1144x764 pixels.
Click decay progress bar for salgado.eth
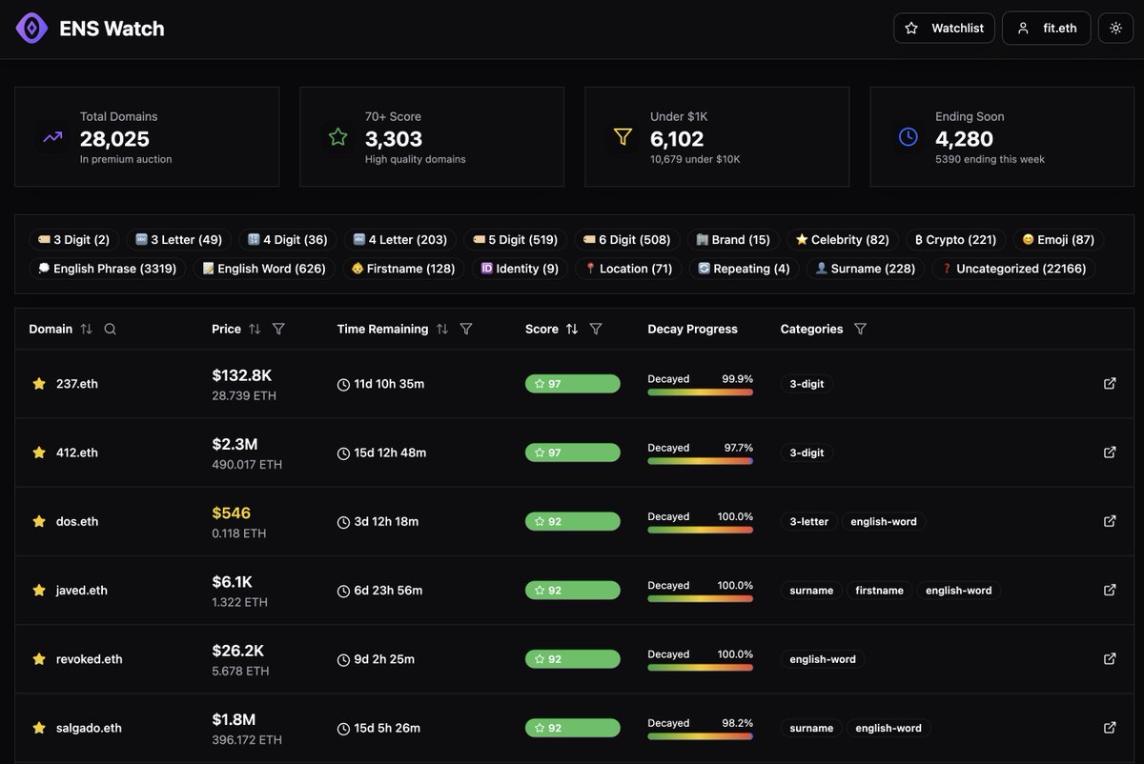(x=700, y=736)
